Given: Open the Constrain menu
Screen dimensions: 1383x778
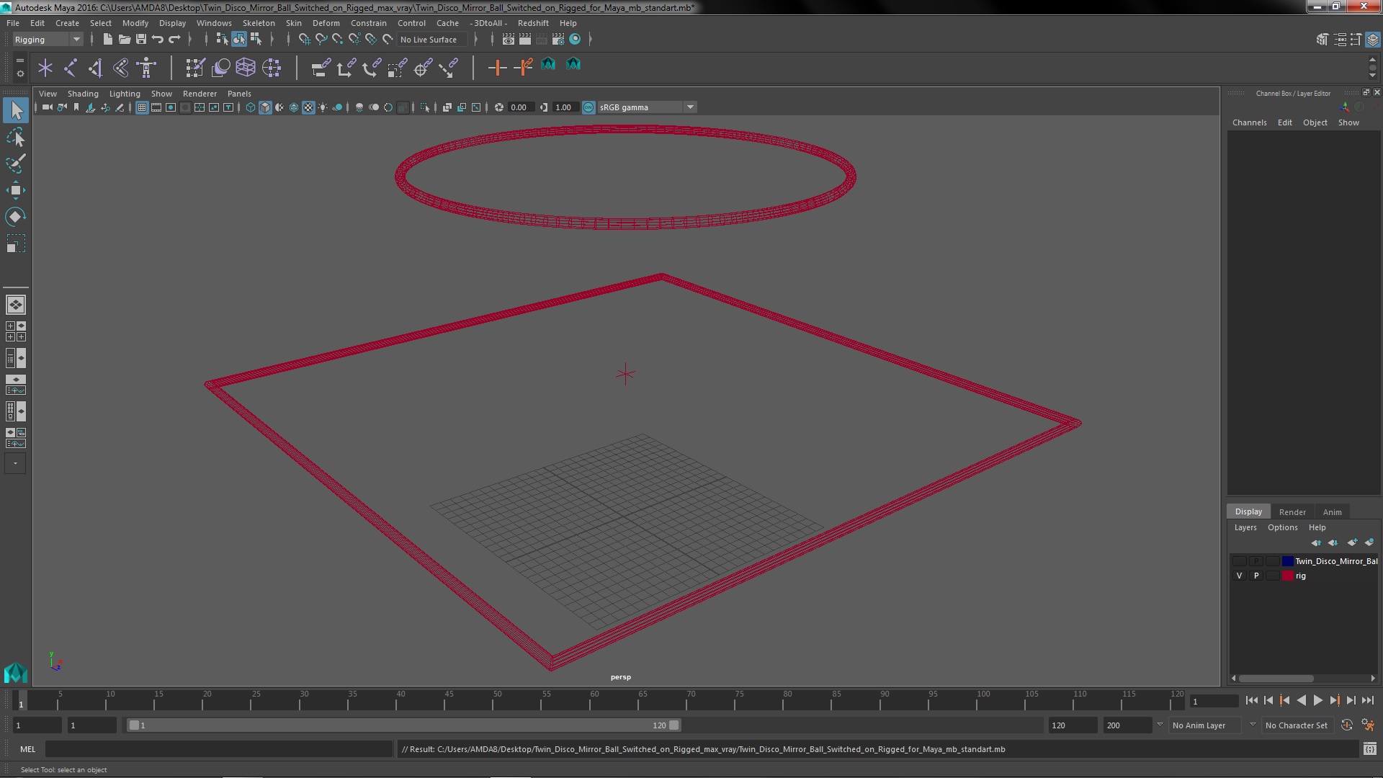Looking at the screenshot, I should (368, 23).
